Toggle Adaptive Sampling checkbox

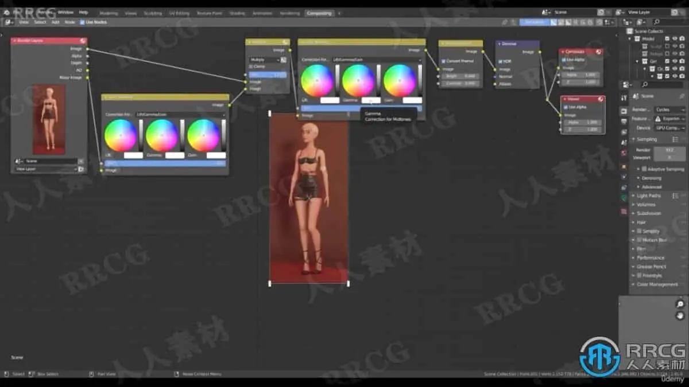pos(644,169)
